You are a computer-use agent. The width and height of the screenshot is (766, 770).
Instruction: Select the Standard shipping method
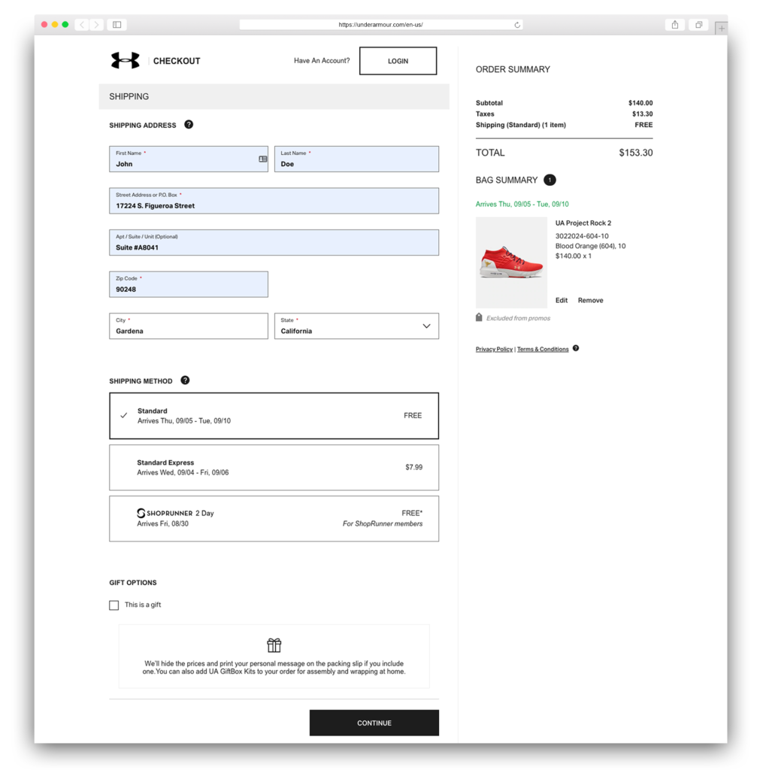(x=274, y=416)
